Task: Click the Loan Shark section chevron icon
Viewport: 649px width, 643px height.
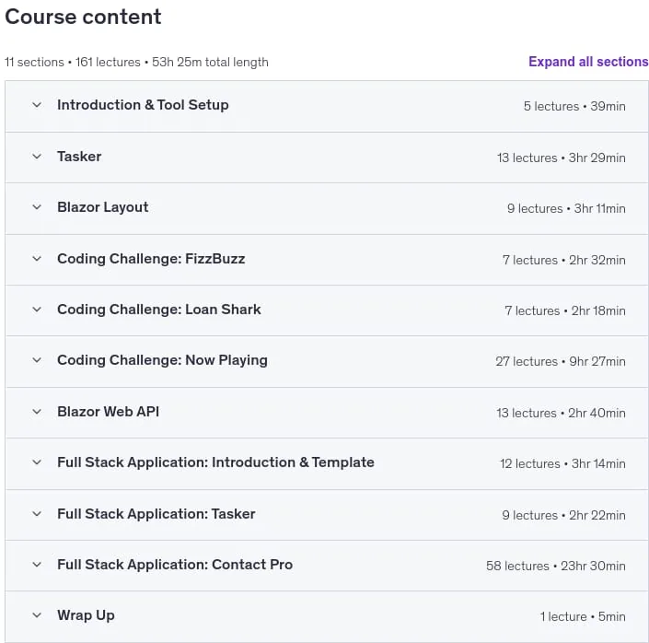Action: (x=37, y=310)
